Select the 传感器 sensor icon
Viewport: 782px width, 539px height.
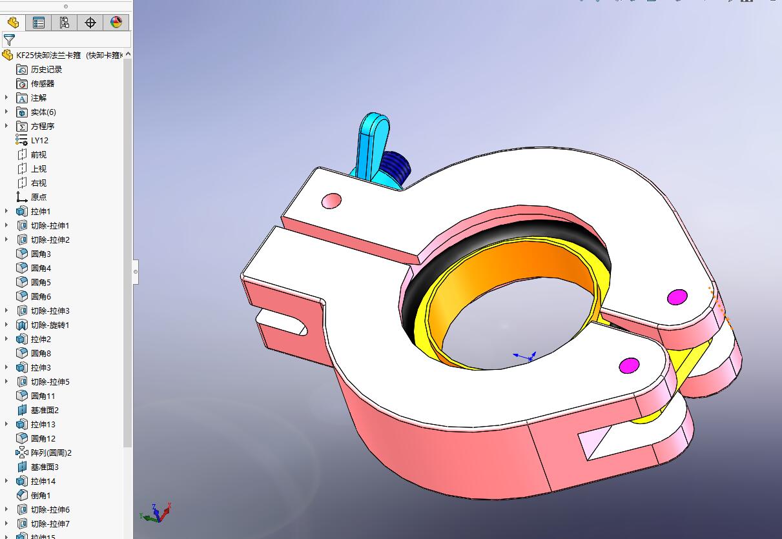(22, 83)
